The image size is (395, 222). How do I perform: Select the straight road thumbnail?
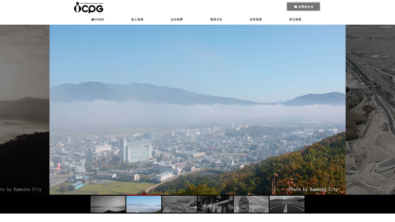pyautogui.click(x=287, y=204)
